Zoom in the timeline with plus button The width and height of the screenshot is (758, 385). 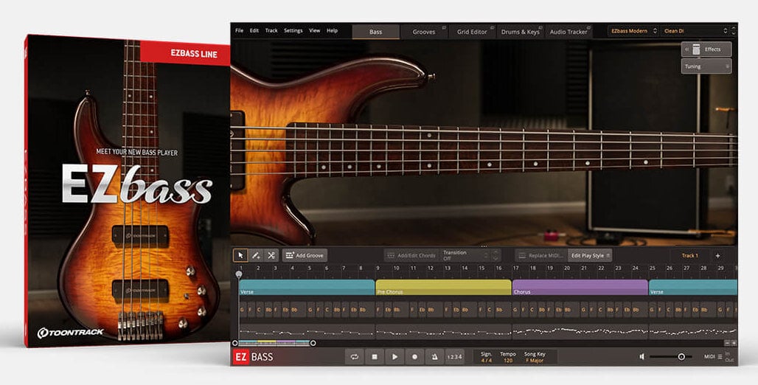click(734, 343)
